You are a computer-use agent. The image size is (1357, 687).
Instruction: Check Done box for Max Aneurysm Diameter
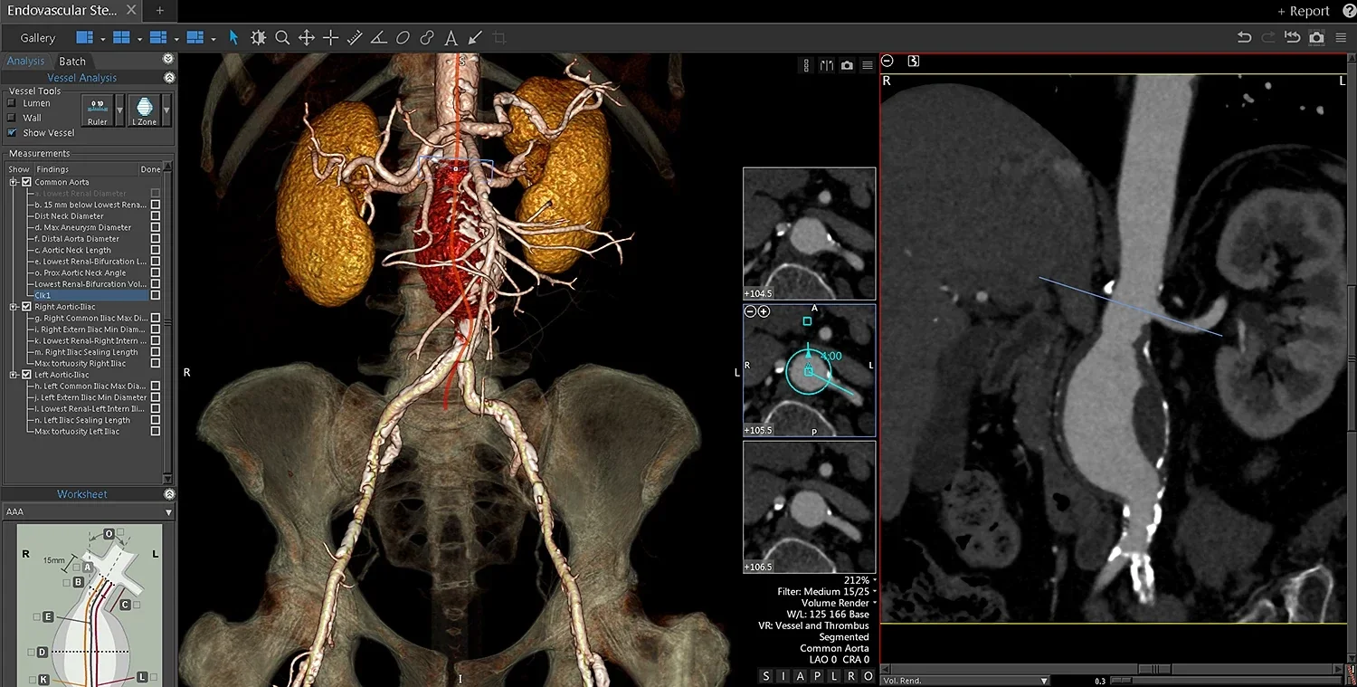click(x=156, y=227)
